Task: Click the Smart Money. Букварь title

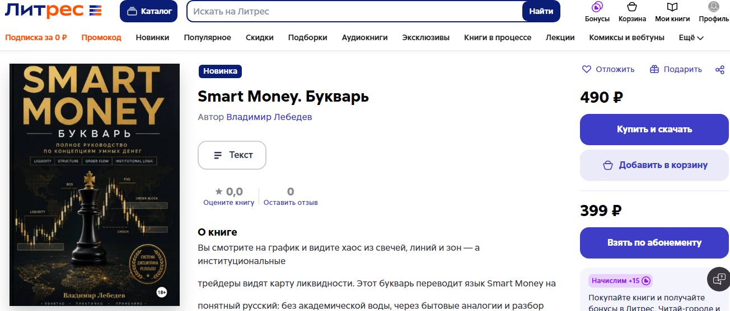Action: [x=283, y=97]
